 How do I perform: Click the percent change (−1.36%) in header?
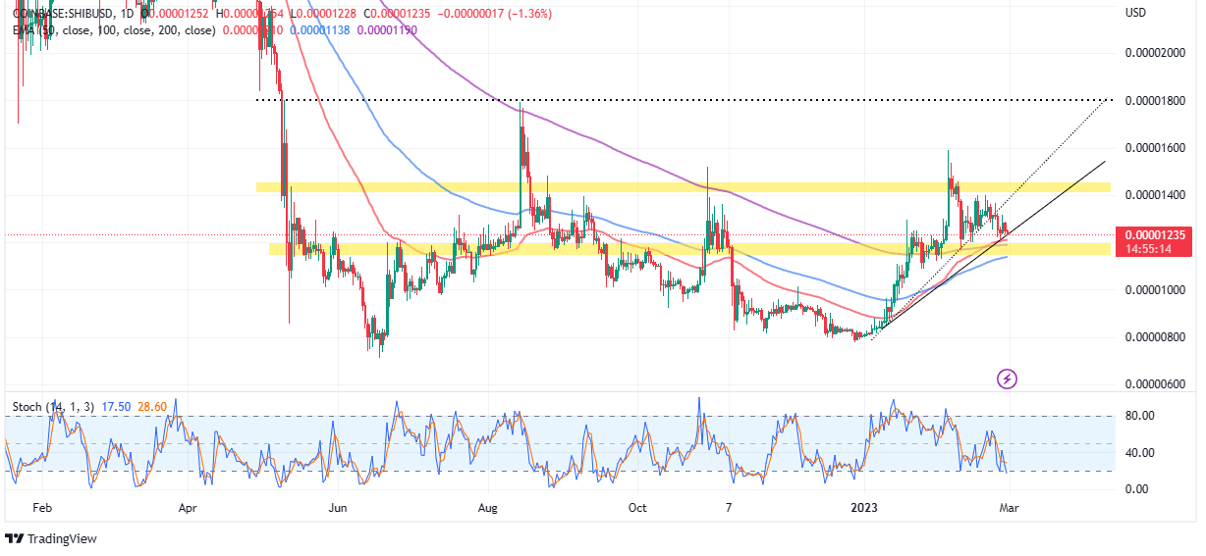pyautogui.click(x=530, y=14)
